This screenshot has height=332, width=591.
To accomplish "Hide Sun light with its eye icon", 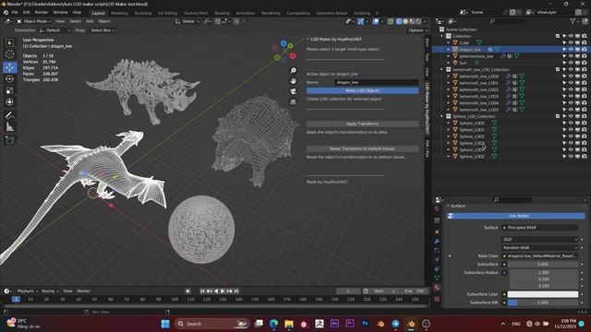I will (571, 63).
